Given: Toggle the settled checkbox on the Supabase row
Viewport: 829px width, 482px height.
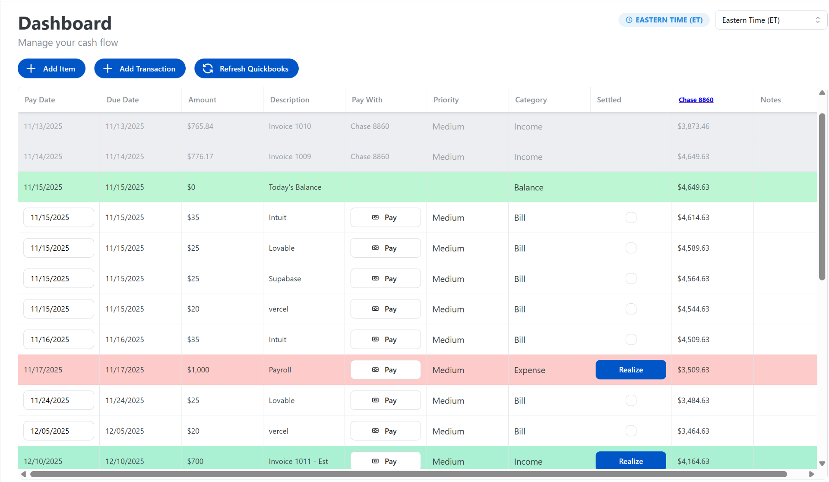Looking at the screenshot, I should pos(631,278).
